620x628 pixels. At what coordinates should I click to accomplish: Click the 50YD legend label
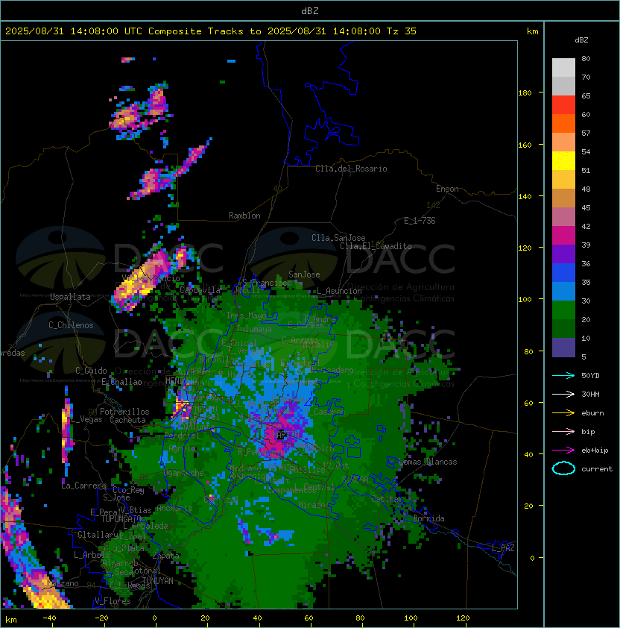click(x=590, y=375)
